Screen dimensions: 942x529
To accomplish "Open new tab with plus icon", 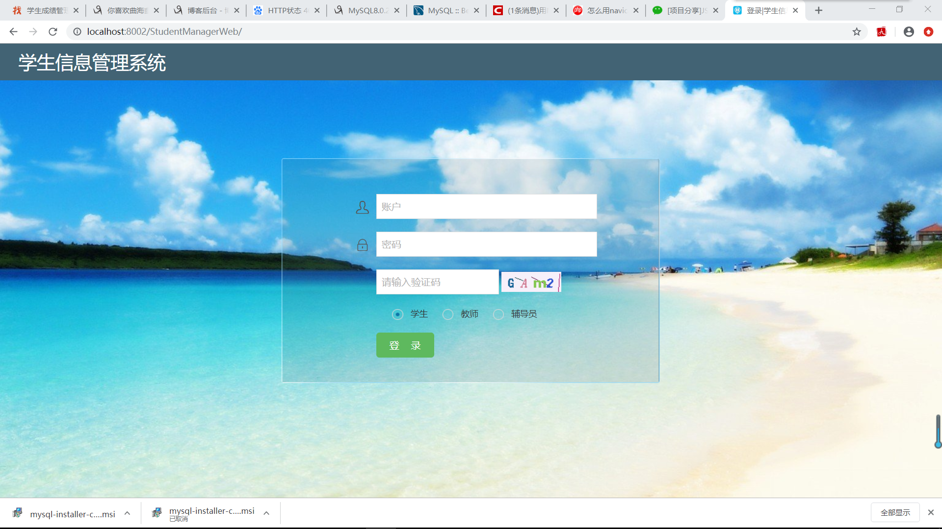I will click(x=818, y=10).
